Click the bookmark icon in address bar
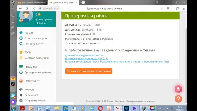The height and width of the screenshot is (111, 197). tap(168, 8)
